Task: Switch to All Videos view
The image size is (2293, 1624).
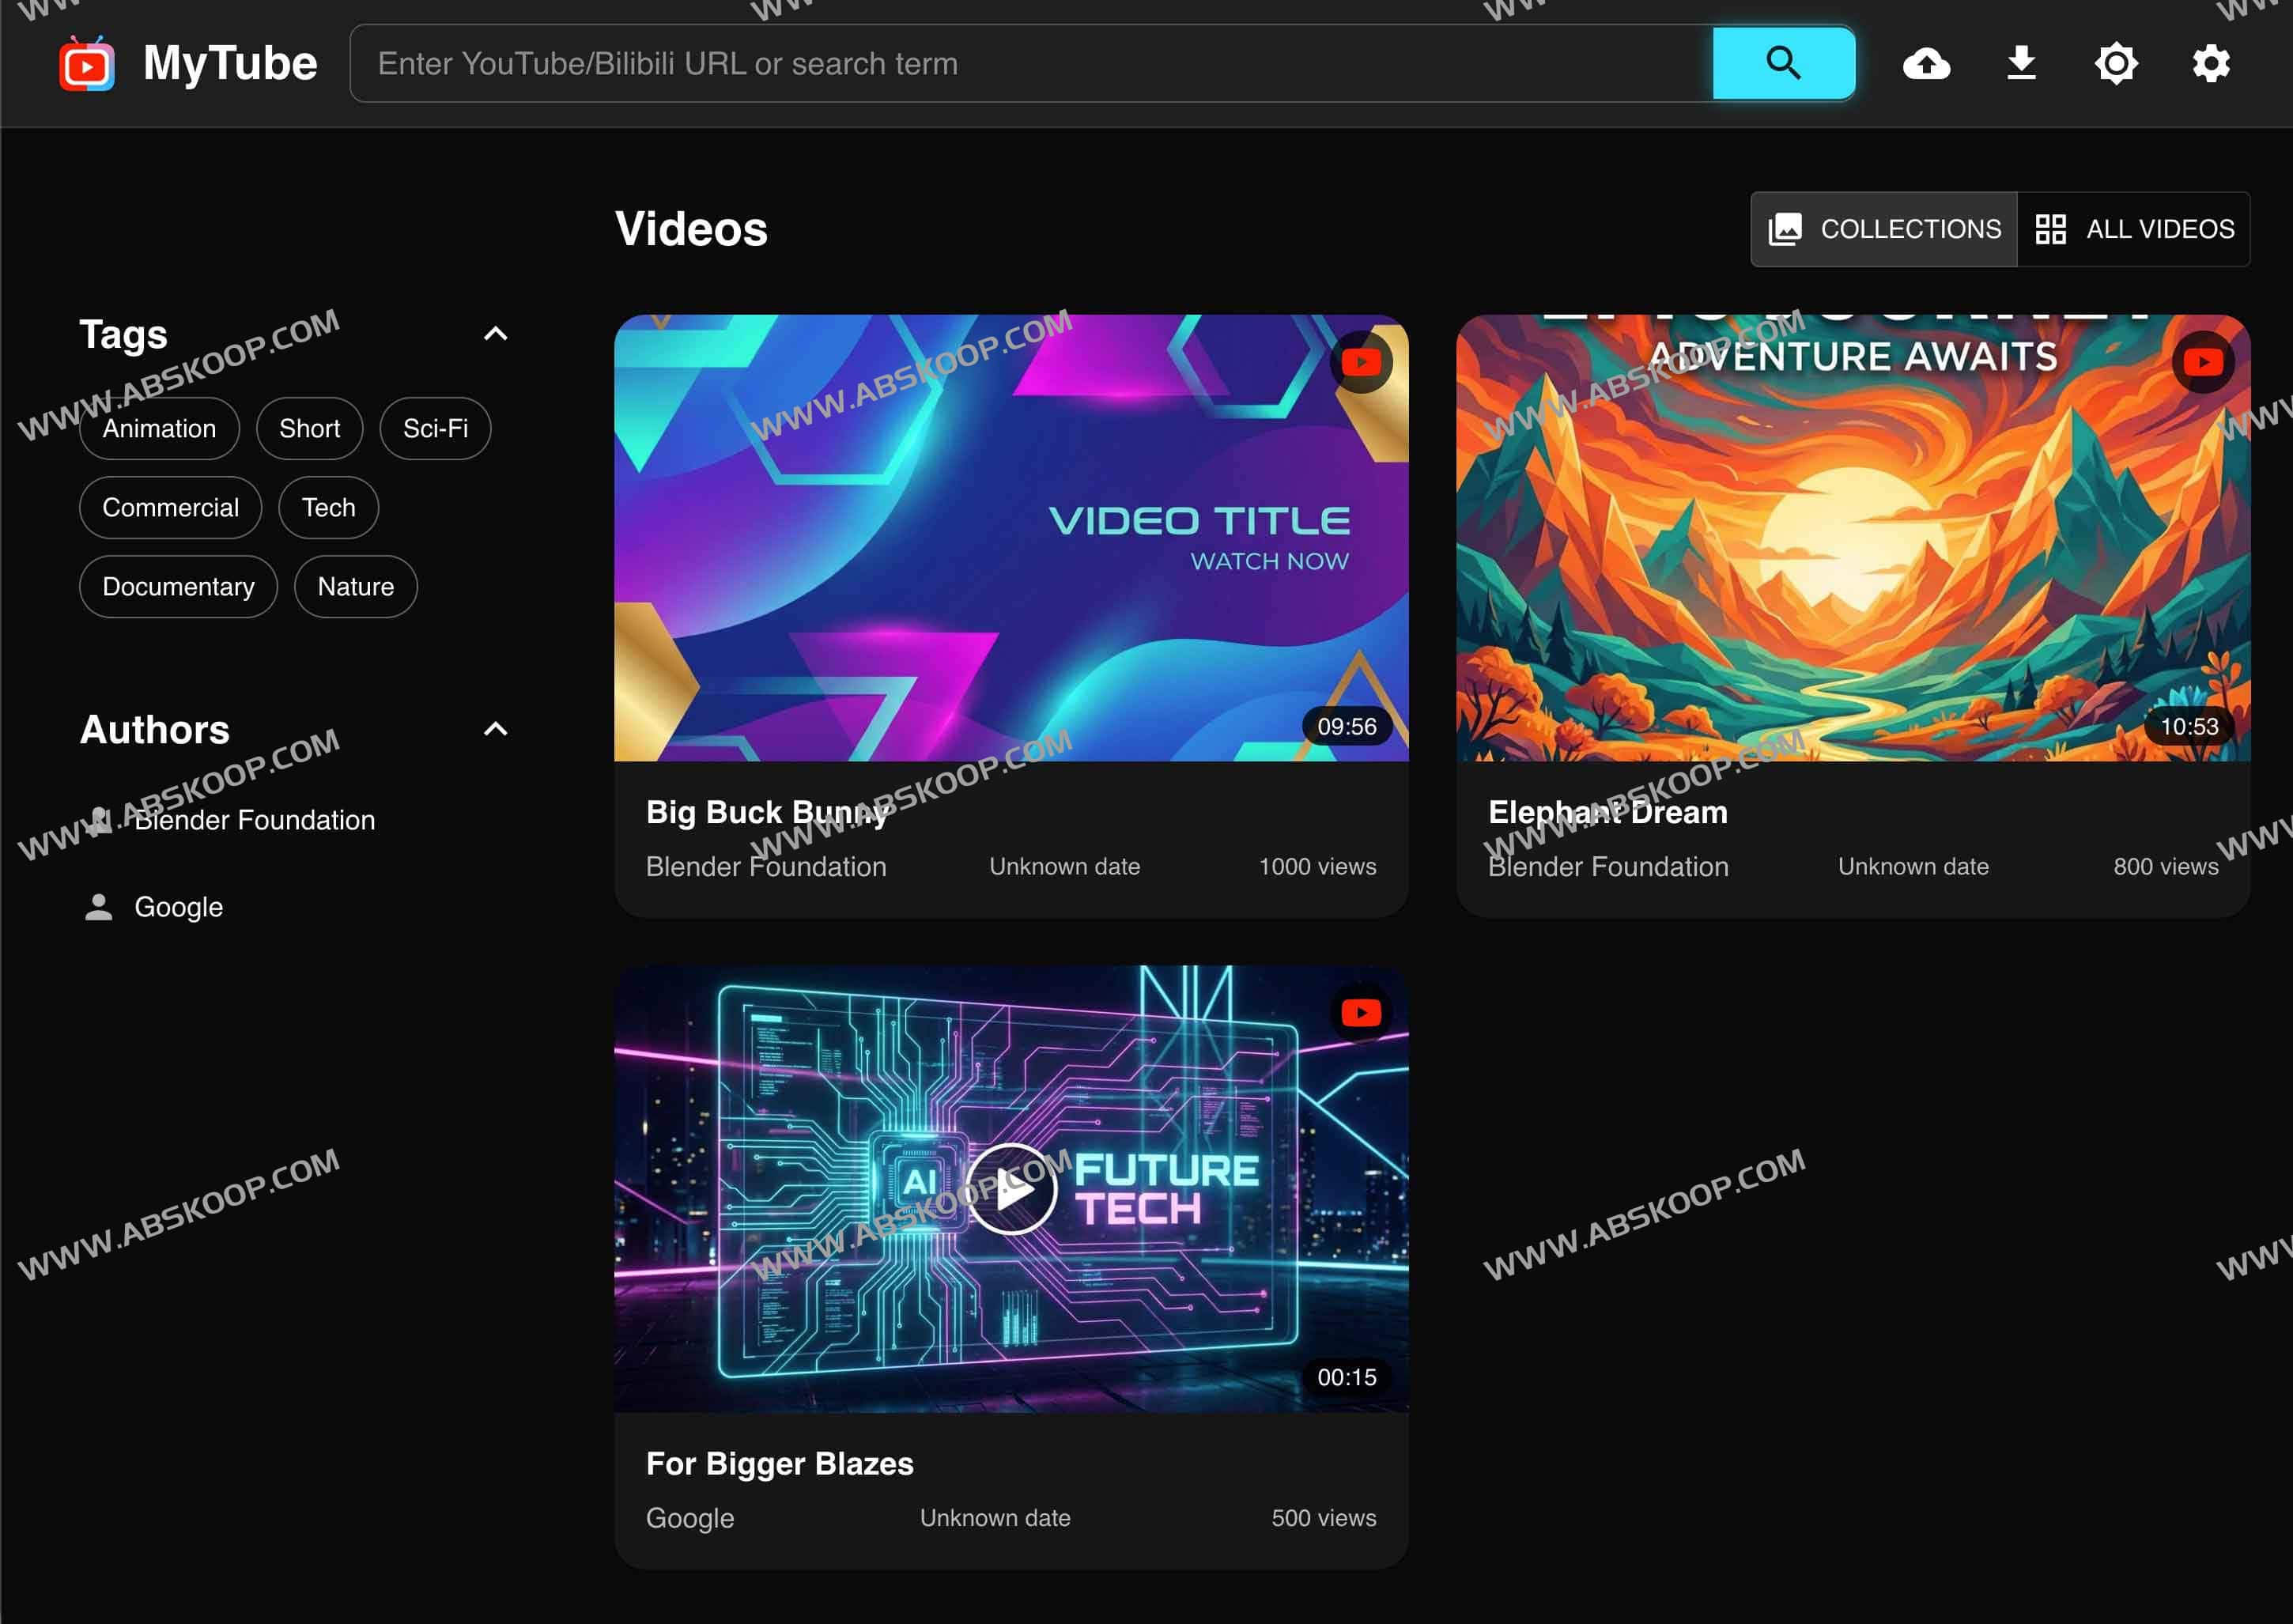Action: pos(2134,229)
